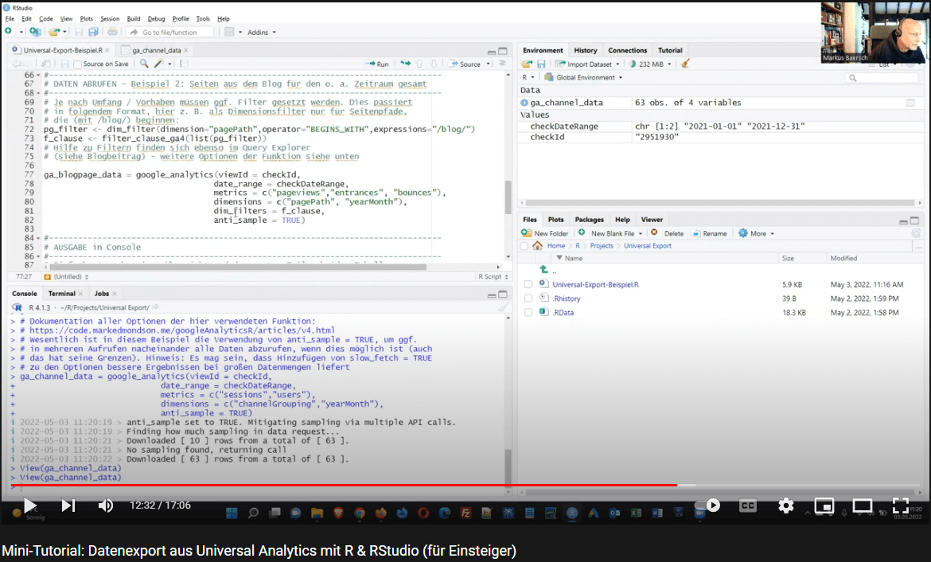Image resolution: width=931 pixels, height=562 pixels.
Task: Click the editor horizontal scrollbar
Action: tap(239, 267)
